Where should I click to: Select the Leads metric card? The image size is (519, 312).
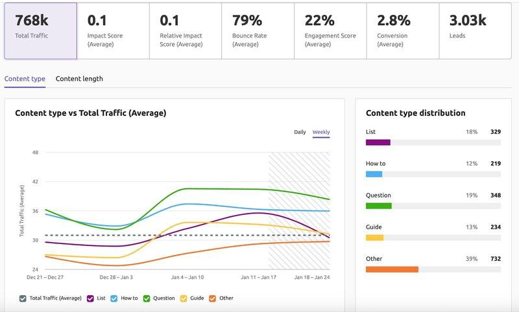click(475, 30)
